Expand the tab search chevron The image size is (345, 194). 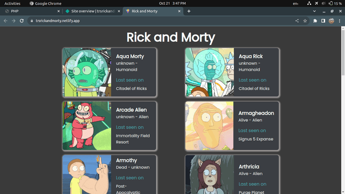(314, 11)
